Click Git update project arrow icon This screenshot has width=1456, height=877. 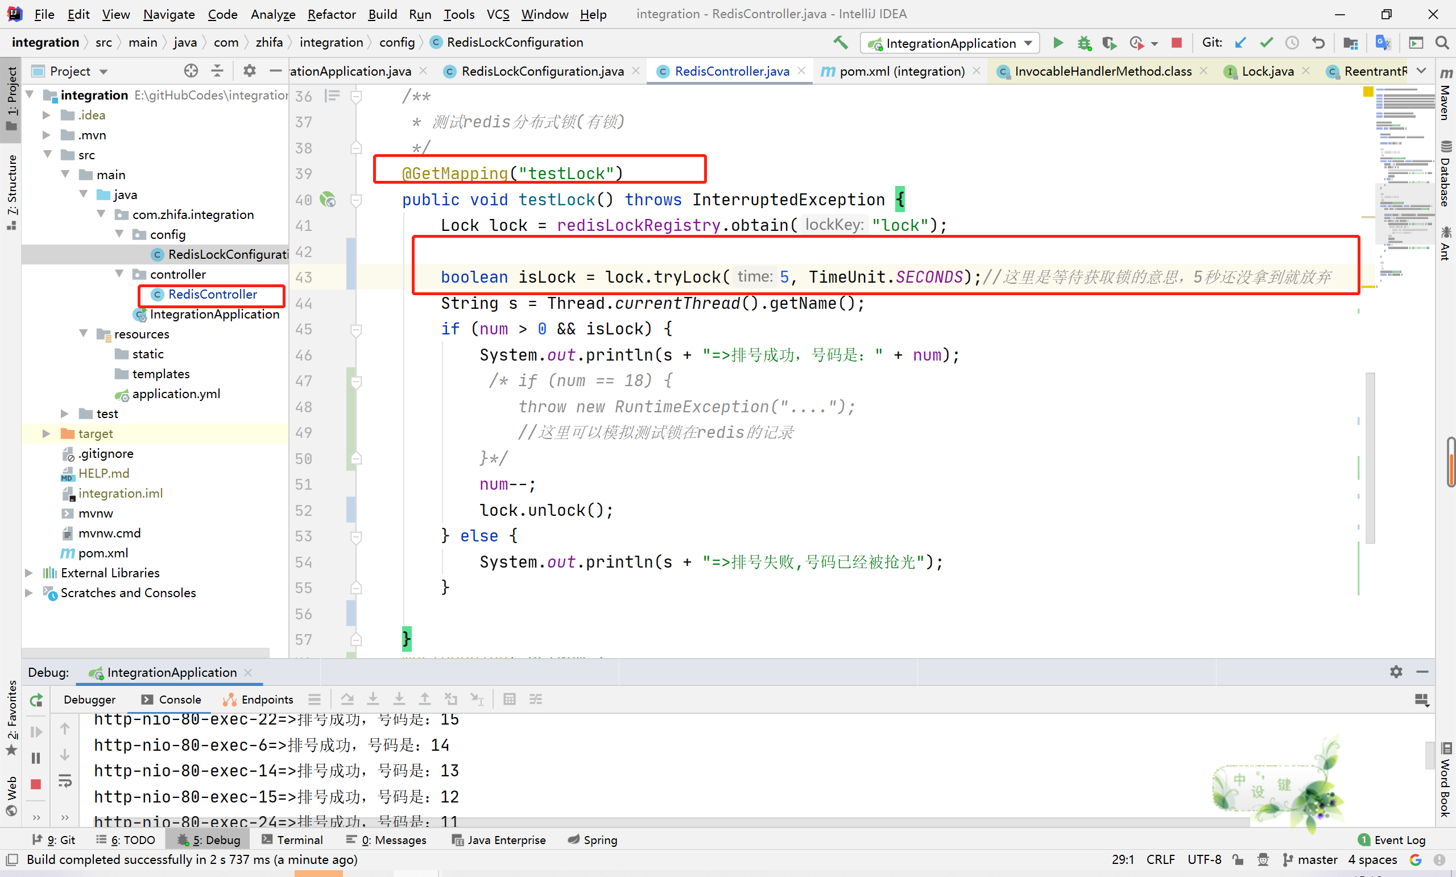(1240, 43)
